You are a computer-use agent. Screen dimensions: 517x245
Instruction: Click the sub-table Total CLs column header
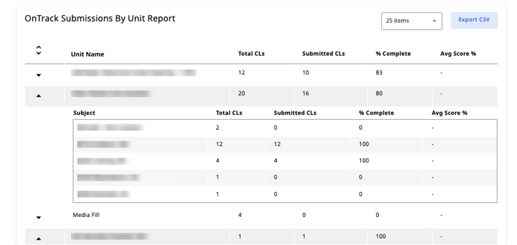(229, 113)
